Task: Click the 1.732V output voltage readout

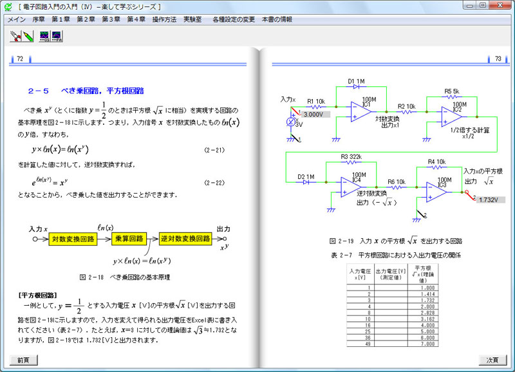Action: click(489, 200)
